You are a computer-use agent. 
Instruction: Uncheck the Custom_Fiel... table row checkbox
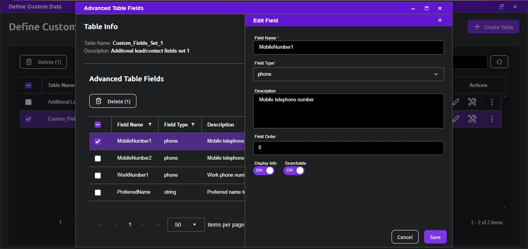28,119
